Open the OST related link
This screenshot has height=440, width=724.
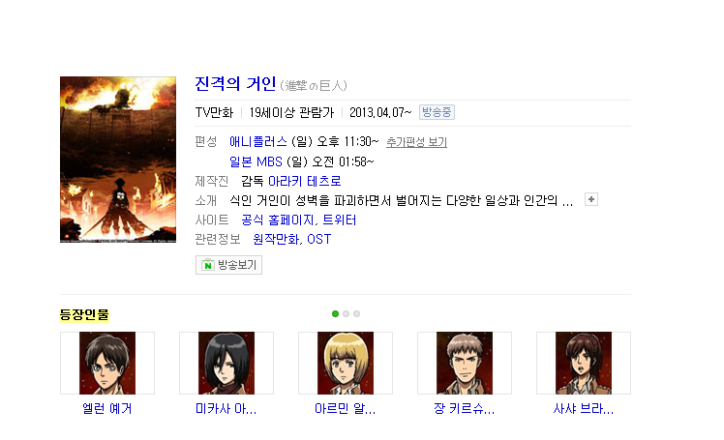[319, 240]
